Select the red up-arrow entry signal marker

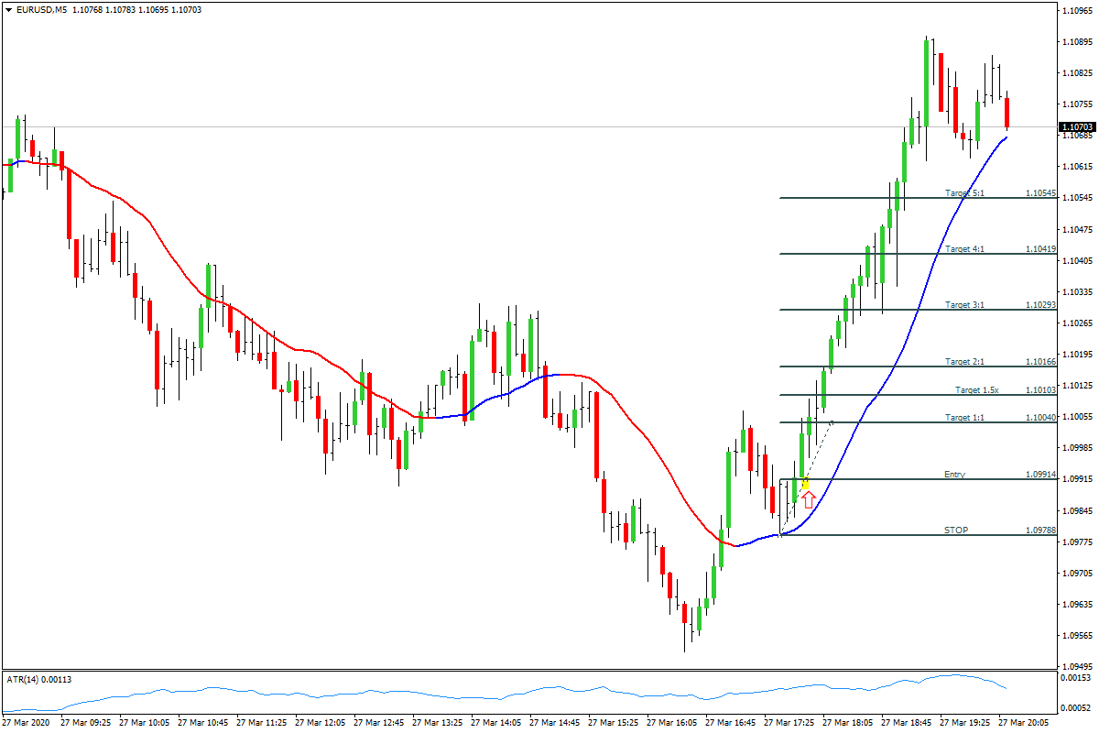coord(809,499)
